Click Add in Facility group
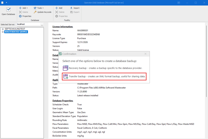 pyautogui.click(x=59, y=8)
